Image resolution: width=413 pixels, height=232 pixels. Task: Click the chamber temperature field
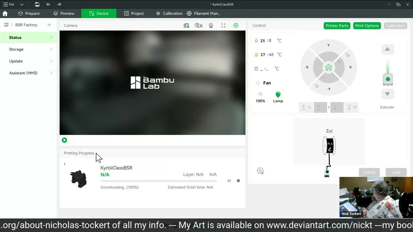pyautogui.click(x=267, y=69)
